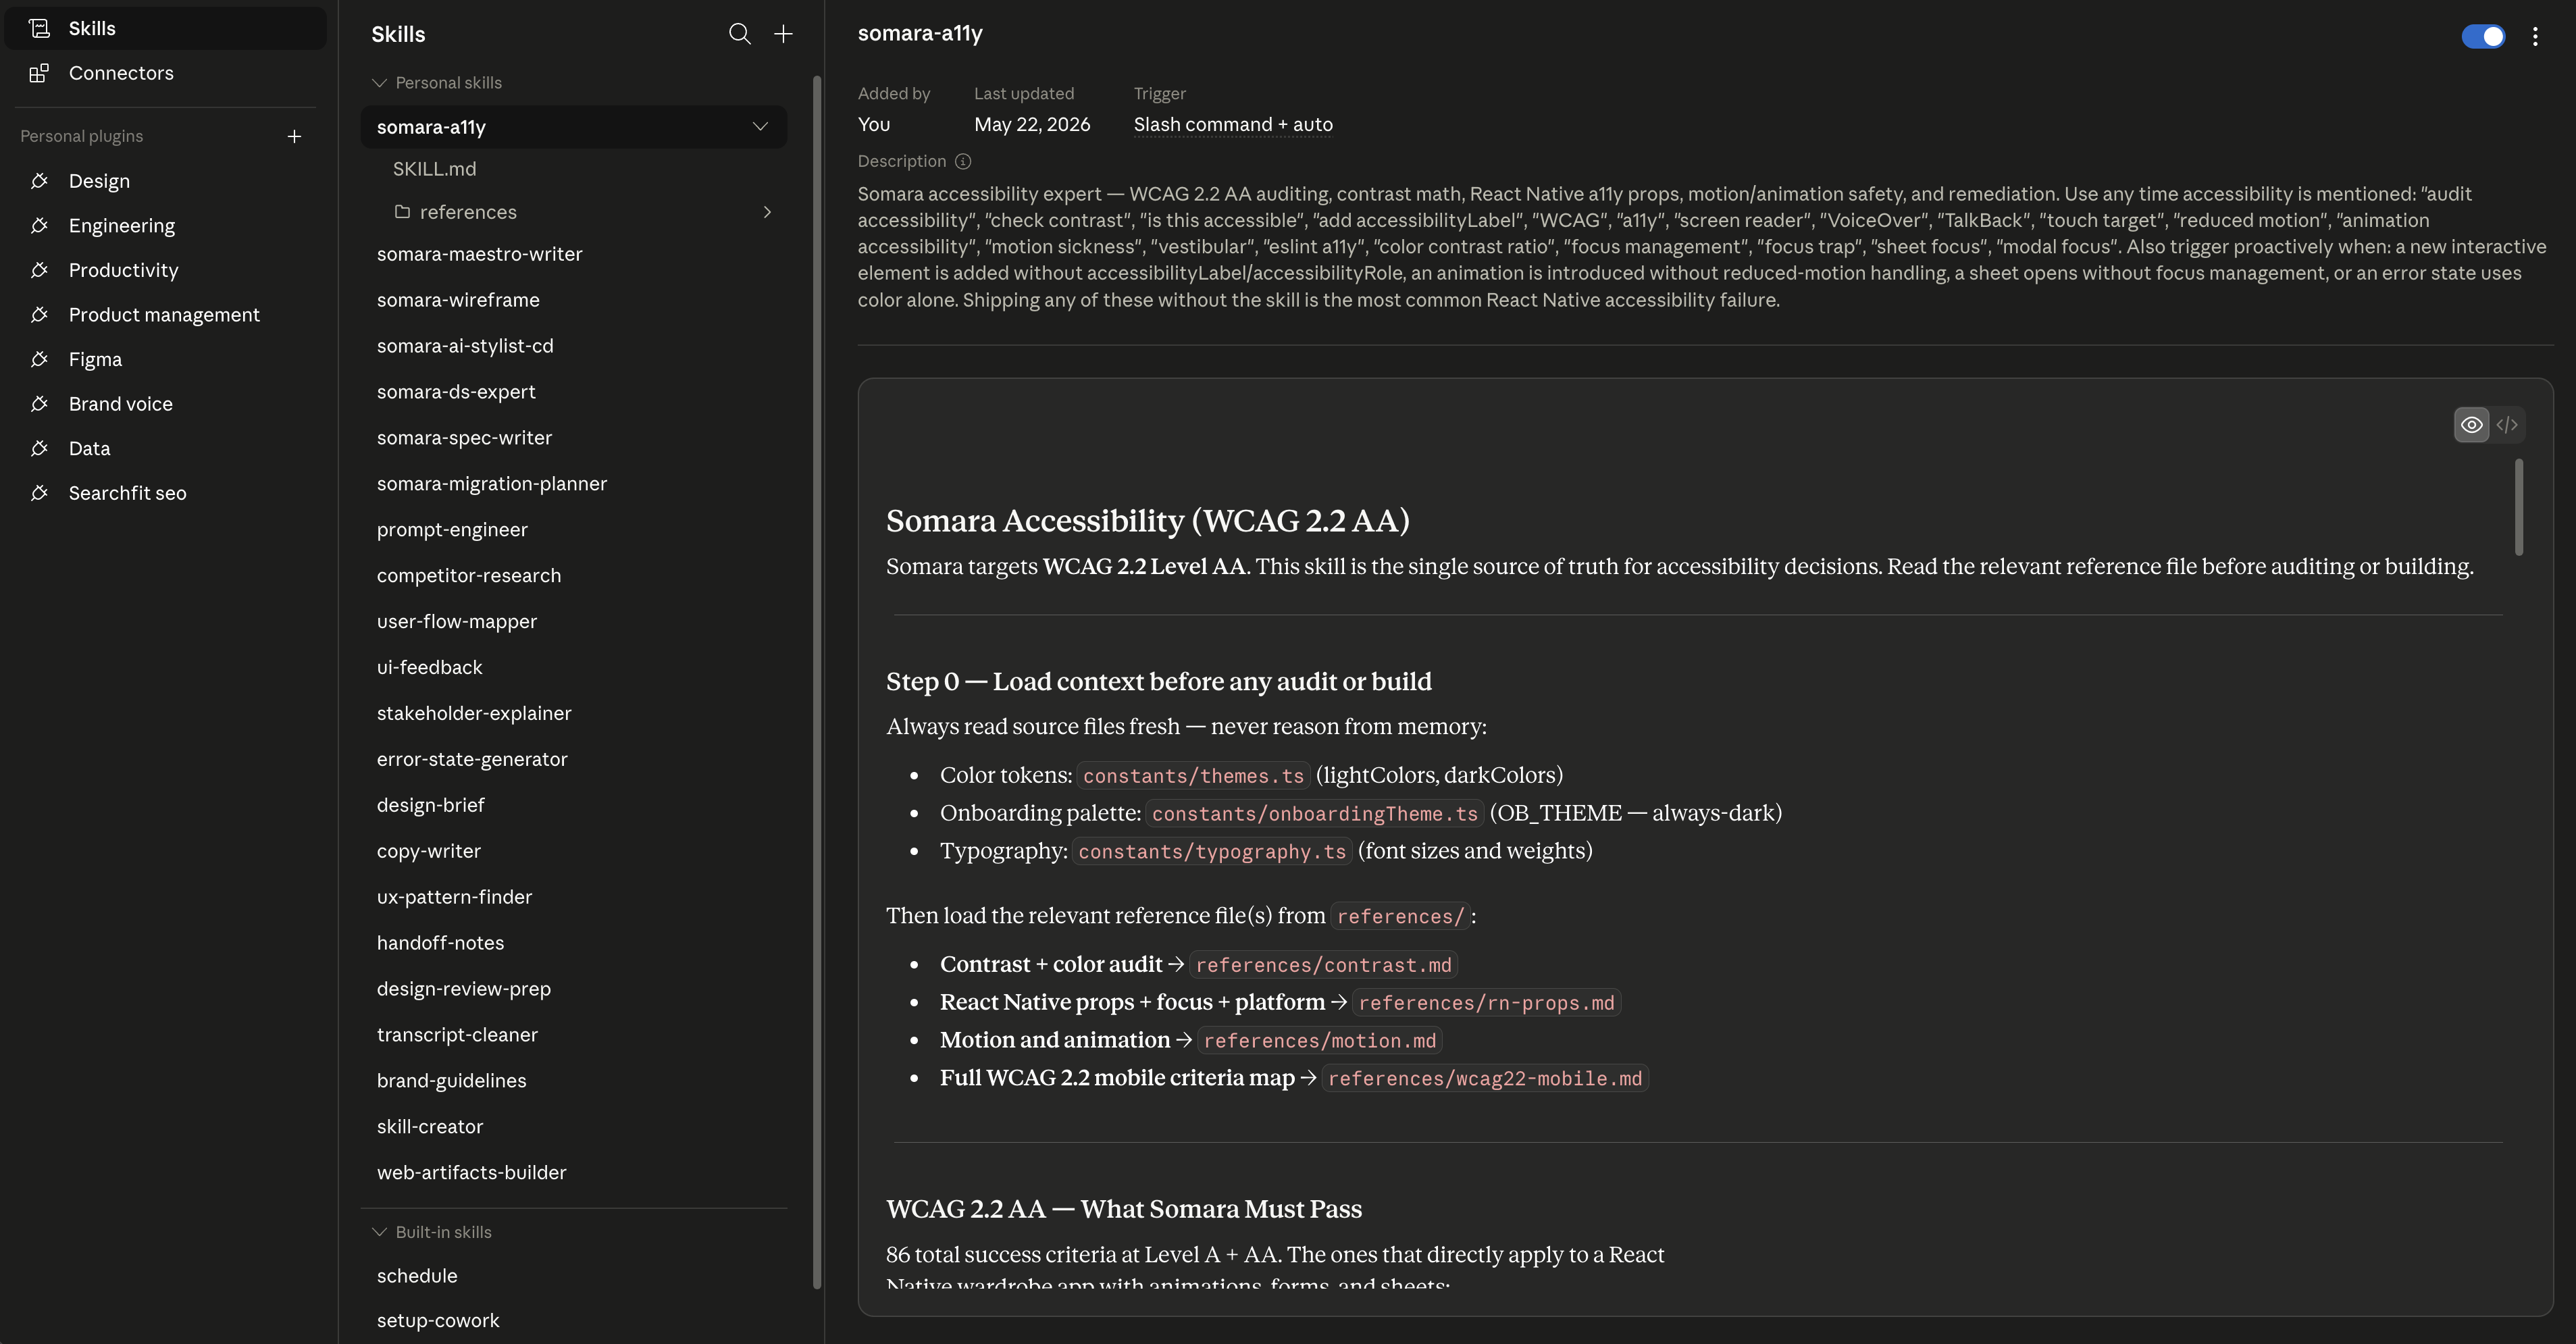Image resolution: width=2576 pixels, height=1344 pixels.
Task: Click the references/wcag22-mobile.md code text
Action: 1485,1079
